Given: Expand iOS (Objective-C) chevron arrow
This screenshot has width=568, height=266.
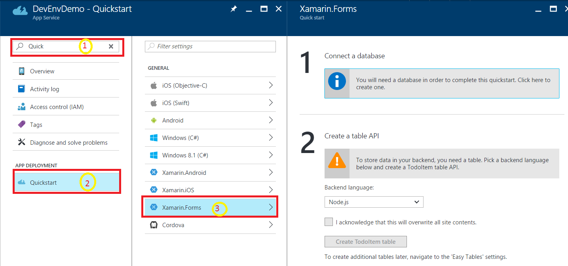Looking at the screenshot, I should pos(271,85).
